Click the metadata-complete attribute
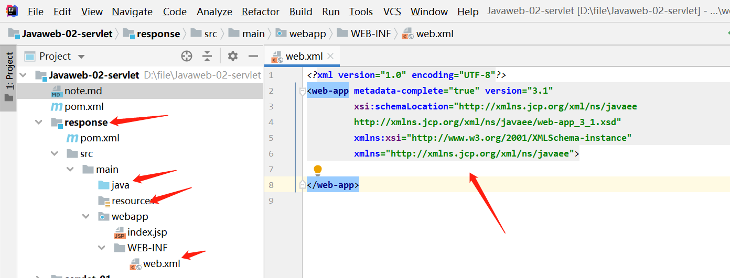This screenshot has height=278, width=730. (x=417, y=91)
